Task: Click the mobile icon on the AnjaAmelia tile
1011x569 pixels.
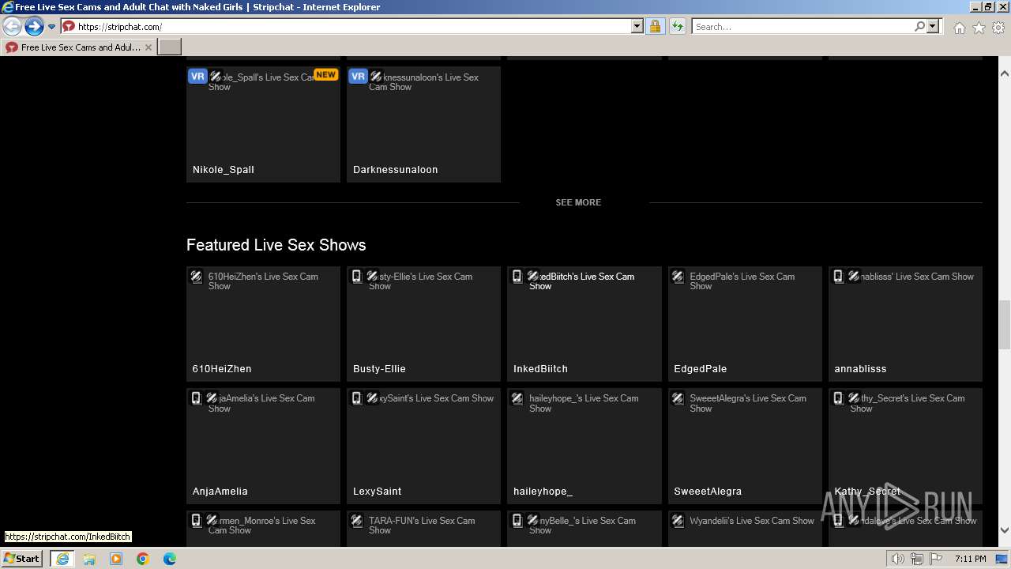Action: coord(196,398)
